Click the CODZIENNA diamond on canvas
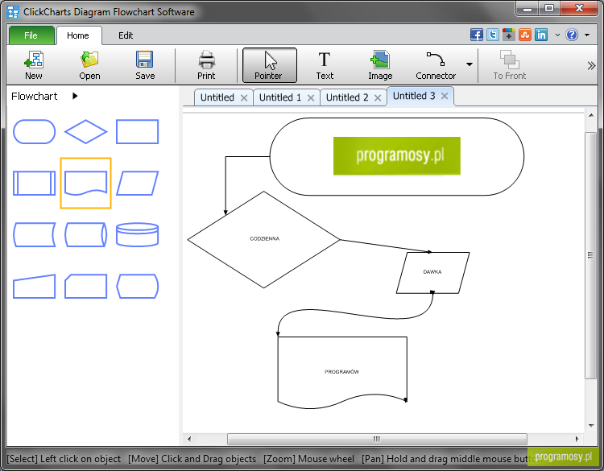This screenshot has height=471, width=604. pyautogui.click(x=264, y=239)
